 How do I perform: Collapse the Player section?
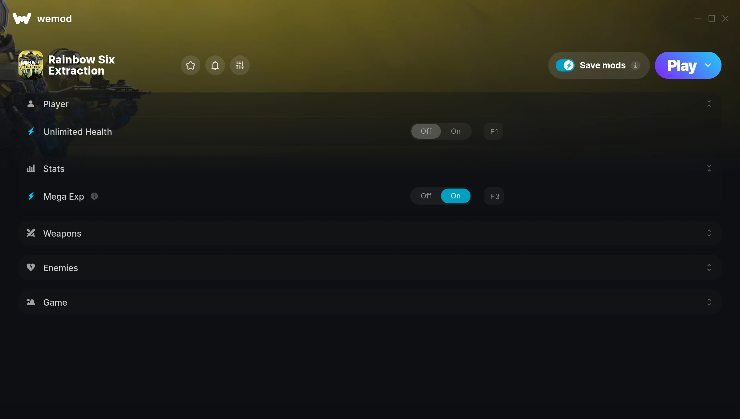tap(709, 104)
